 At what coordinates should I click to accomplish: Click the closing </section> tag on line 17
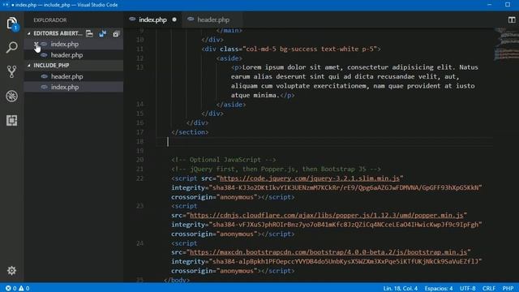pyautogui.click(x=190, y=132)
